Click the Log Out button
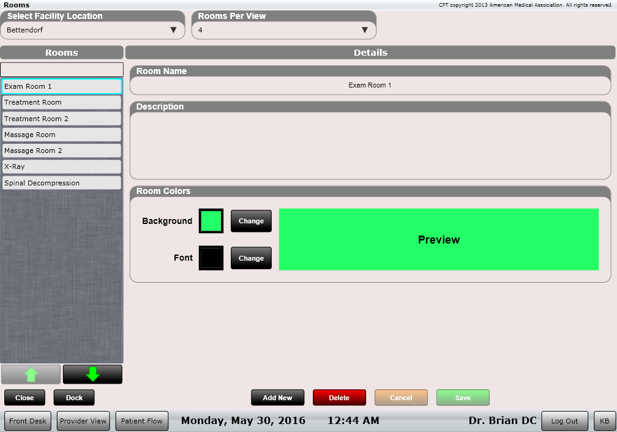Screen dimensions: 617x432 [564, 421]
